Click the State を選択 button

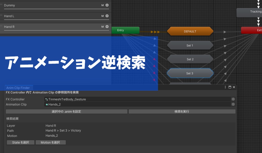point(20,142)
